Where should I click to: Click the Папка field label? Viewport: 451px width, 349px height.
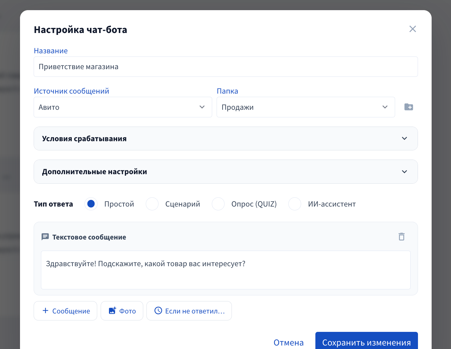pos(227,91)
